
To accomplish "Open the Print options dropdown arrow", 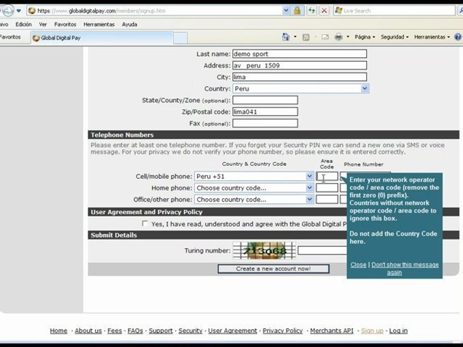I will tap(348, 37).
